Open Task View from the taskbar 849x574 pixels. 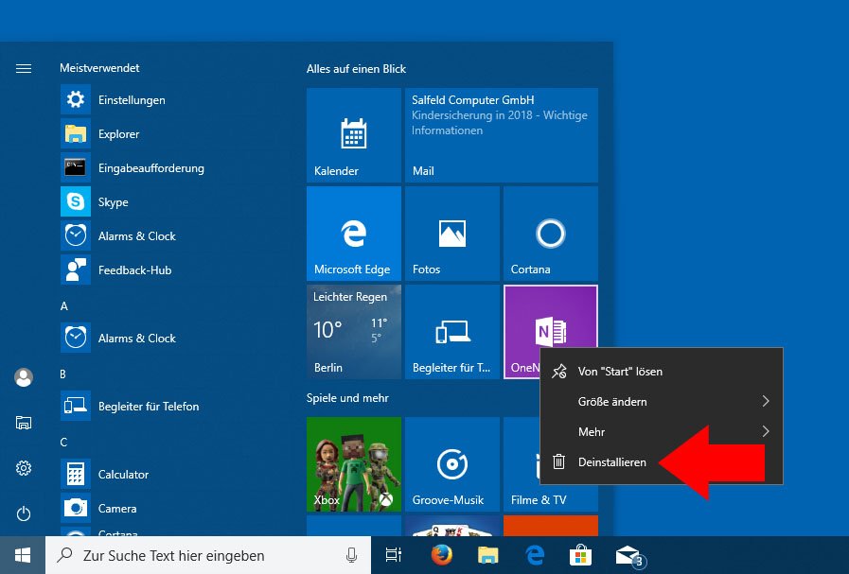click(393, 555)
